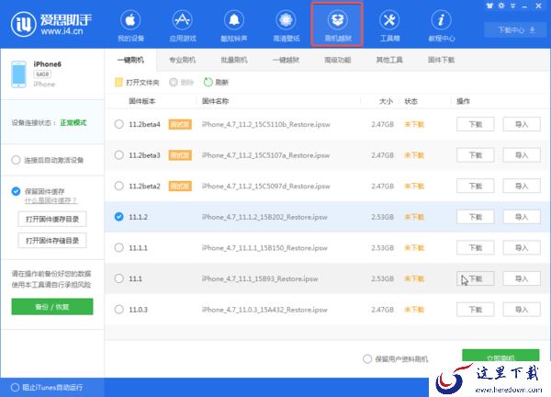This screenshot has width=551, height=397.
Task: Open the 我的设备 section with Apple icon
Action: [130, 26]
